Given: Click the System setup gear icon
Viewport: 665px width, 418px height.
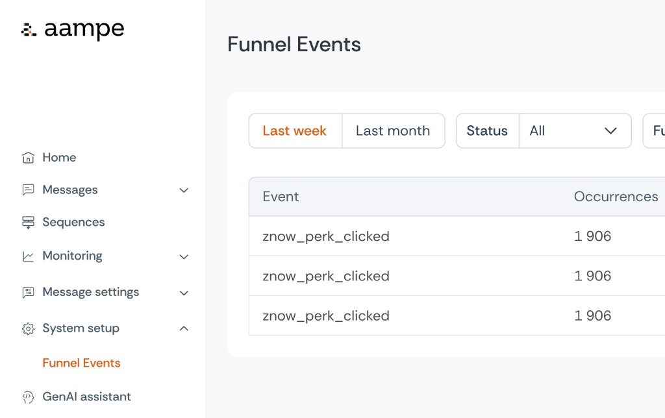Looking at the screenshot, I should point(28,329).
